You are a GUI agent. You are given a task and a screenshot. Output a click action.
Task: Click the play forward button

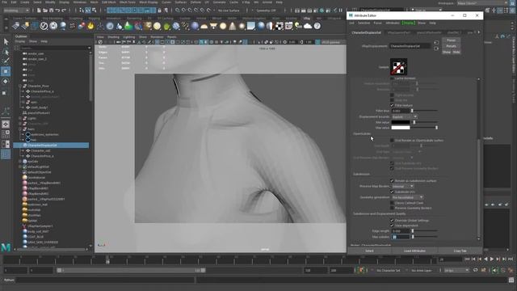(x=492, y=259)
